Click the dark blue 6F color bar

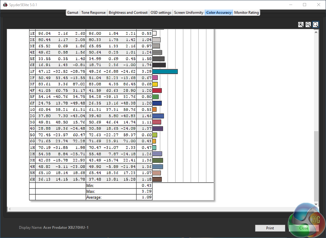pos(157,103)
